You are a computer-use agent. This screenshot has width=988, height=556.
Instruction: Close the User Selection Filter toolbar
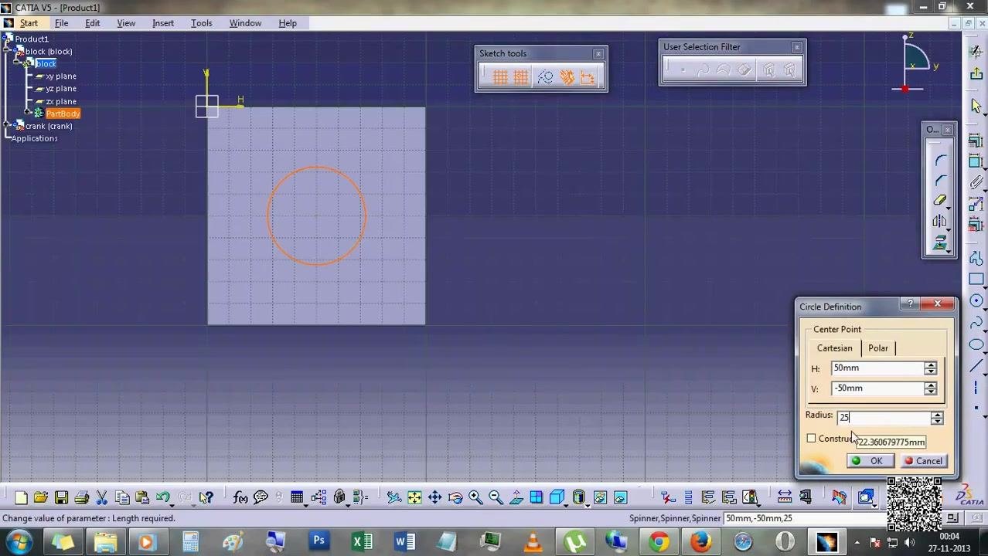coord(797,48)
